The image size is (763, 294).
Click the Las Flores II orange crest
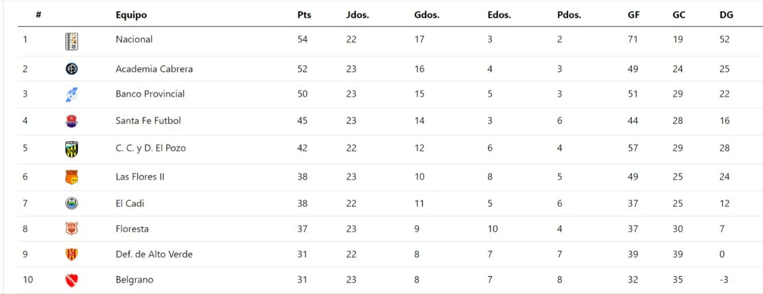[x=72, y=177]
